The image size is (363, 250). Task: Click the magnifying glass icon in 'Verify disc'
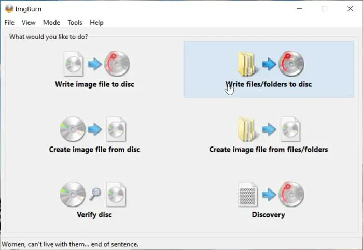click(95, 194)
